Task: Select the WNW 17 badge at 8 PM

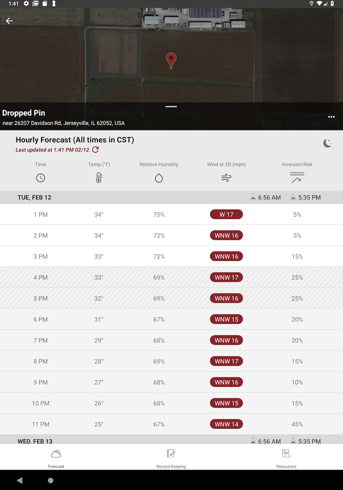Action: pos(226,361)
